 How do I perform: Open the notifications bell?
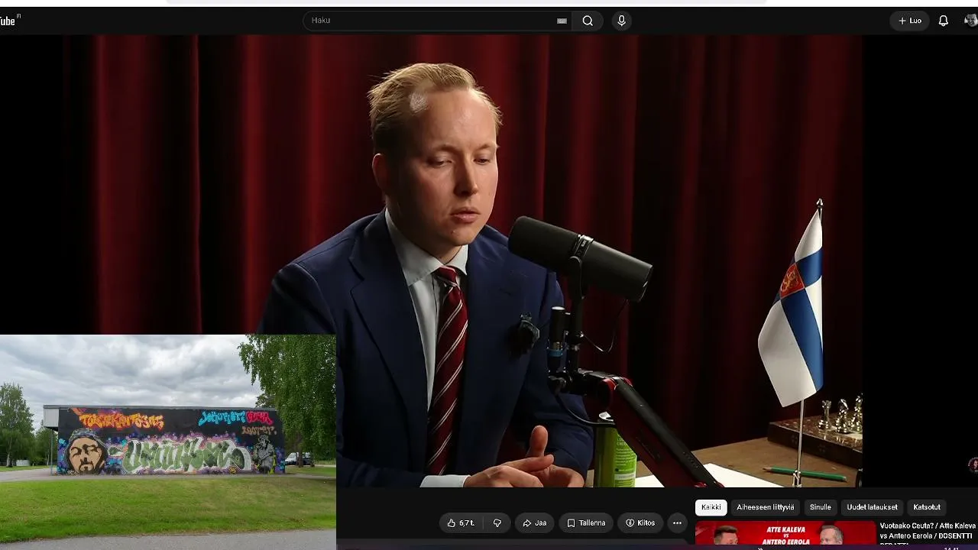(x=944, y=21)
